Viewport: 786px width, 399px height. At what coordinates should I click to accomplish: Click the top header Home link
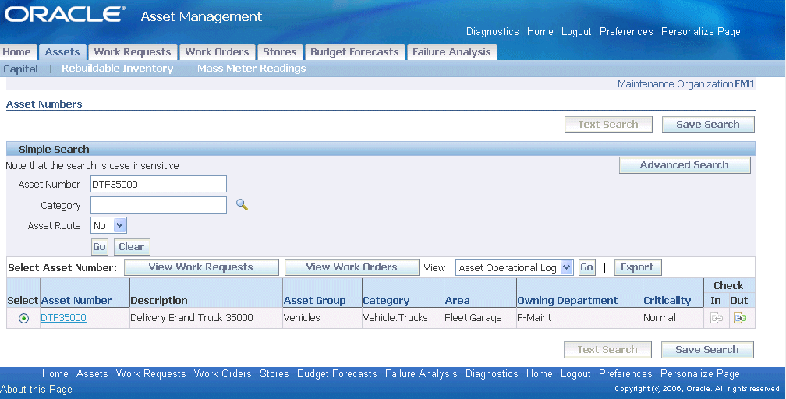pos(540,32)
